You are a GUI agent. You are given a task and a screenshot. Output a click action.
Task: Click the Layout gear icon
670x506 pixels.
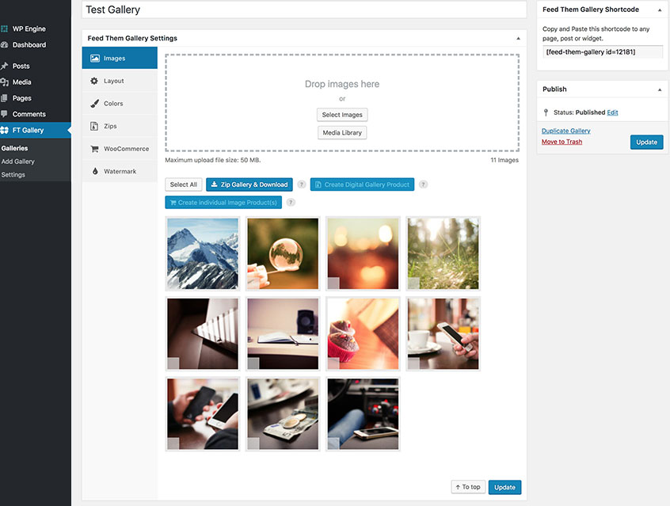94,81
